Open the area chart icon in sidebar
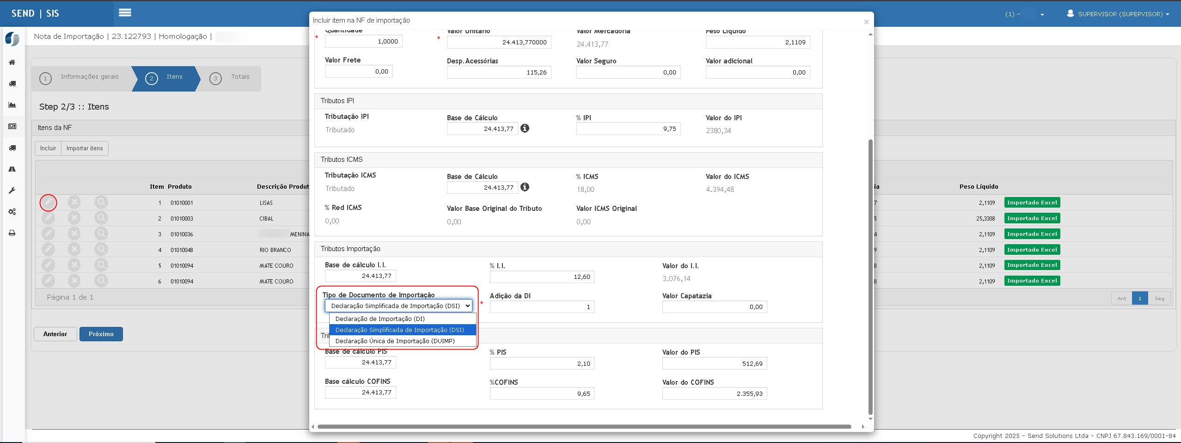Image resolution: width=1181 pixels, height=443 pixels. [x=12, y=105]
